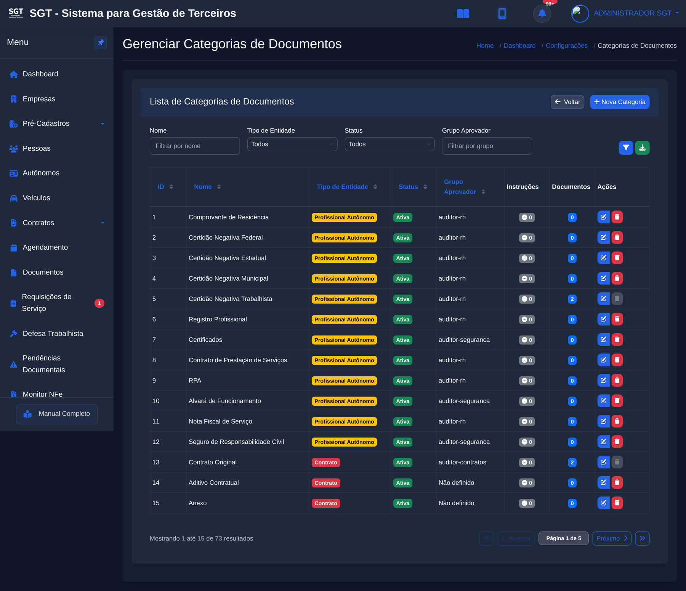Edit the Certidão Negativa Trabalhista row

pyautogui.click(x=603, y=299)
